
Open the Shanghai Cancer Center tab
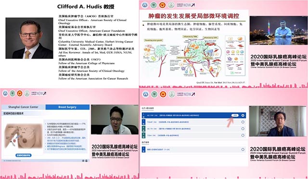click(x=23, y=107)
